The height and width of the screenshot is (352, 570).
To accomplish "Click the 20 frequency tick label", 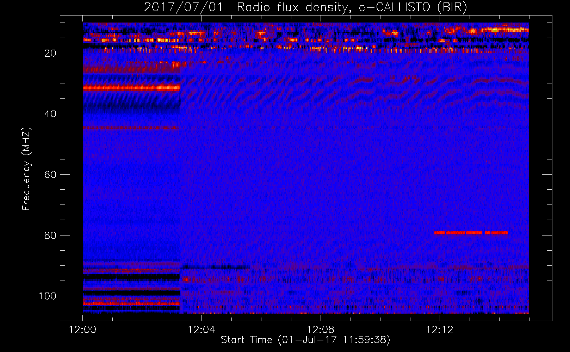I will [x=51, y=53].
